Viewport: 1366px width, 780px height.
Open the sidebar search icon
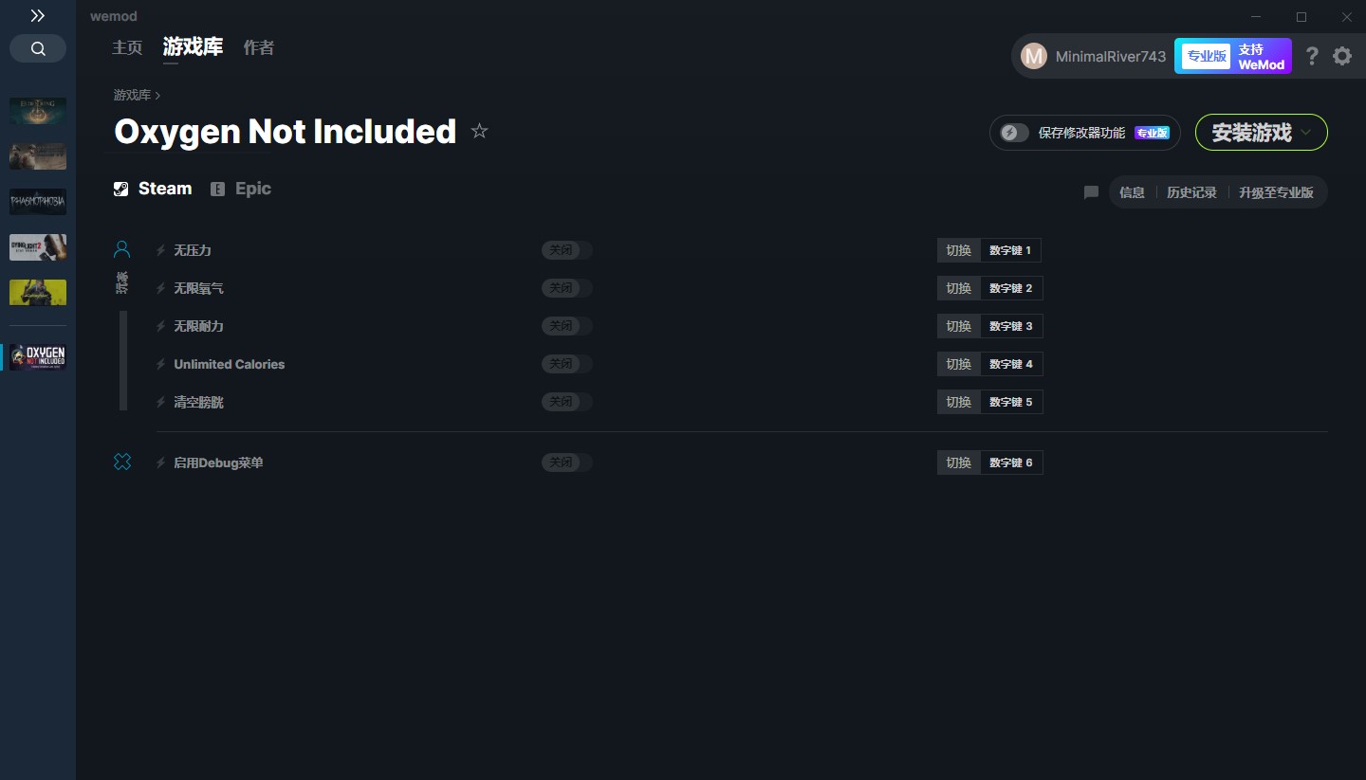click(38, 48)
